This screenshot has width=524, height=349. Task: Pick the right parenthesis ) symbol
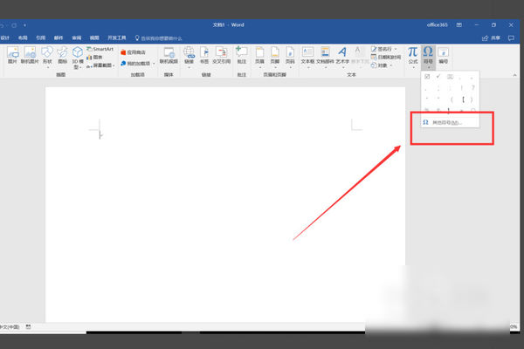472,99
